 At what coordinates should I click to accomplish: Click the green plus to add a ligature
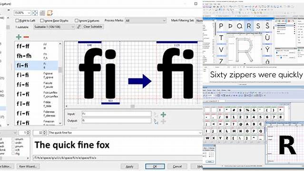[x=19, y=37]
